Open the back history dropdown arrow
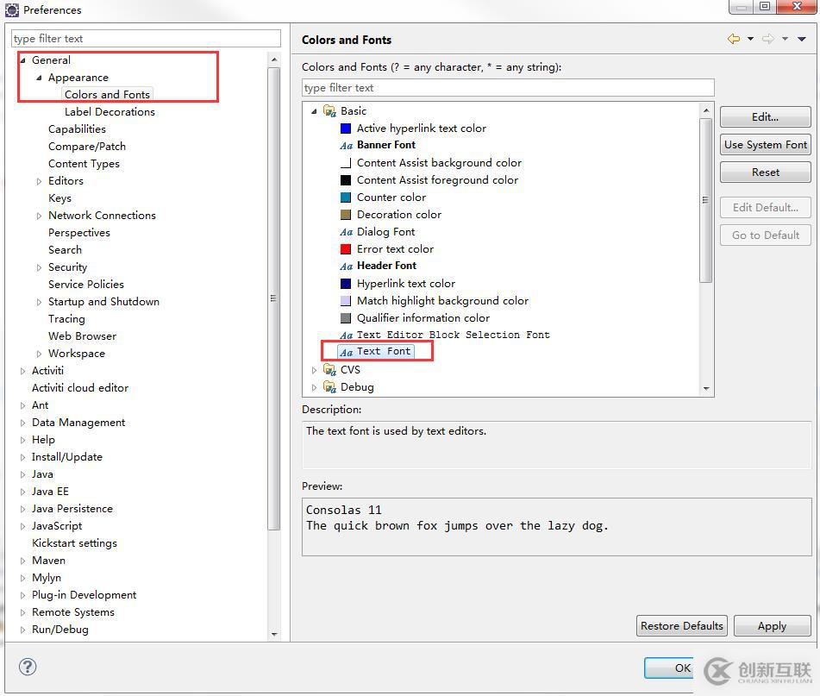 pyautogui.click(x=750, y=39)
